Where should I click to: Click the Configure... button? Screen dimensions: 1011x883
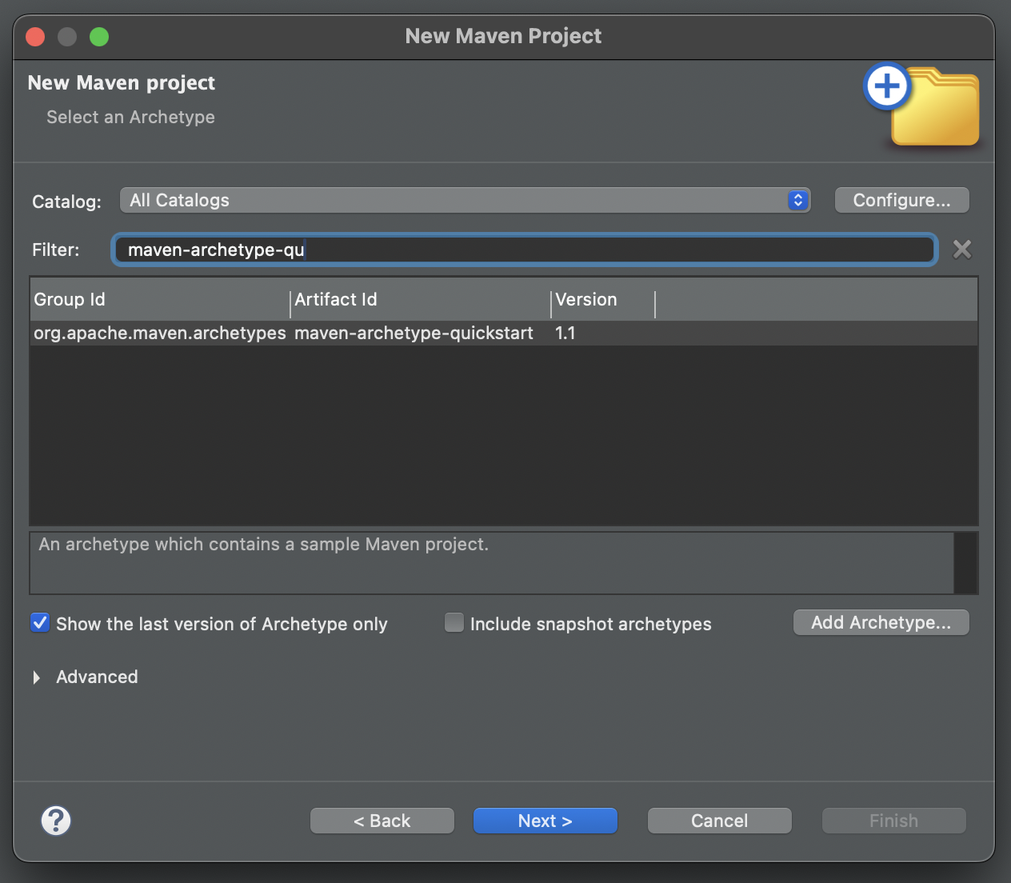tap(901, 200)
